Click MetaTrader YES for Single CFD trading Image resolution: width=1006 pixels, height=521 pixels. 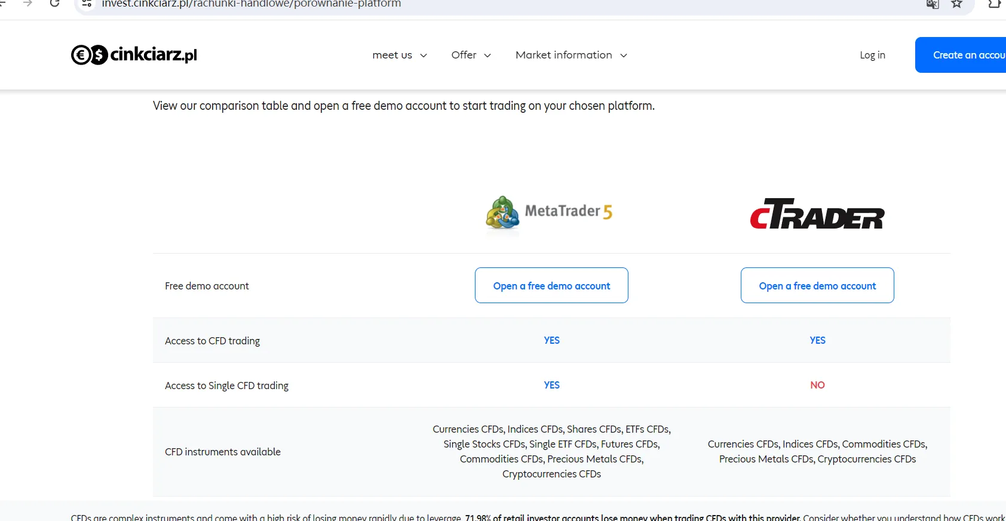(551, 385)
